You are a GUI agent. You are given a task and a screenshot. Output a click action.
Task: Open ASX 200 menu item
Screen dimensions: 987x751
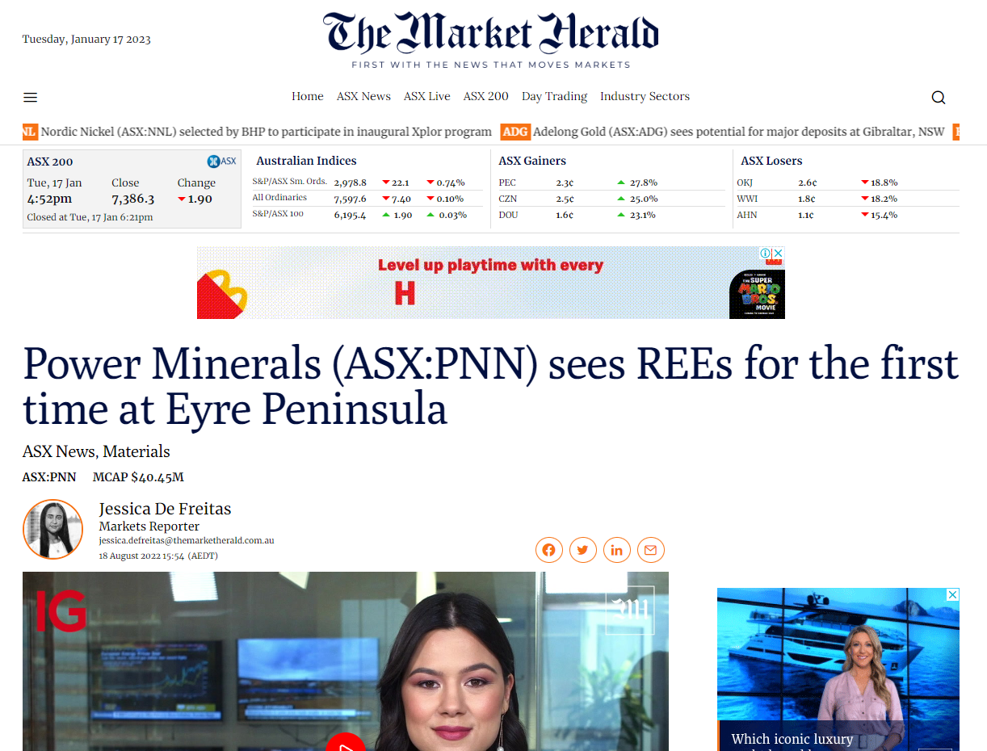click(x=486, y=96)
